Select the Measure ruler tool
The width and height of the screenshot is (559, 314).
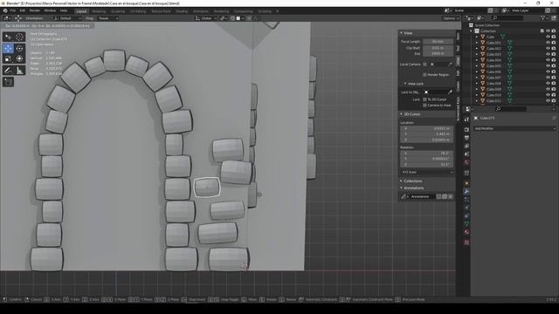pyautogui.click(x=19, y=71)
